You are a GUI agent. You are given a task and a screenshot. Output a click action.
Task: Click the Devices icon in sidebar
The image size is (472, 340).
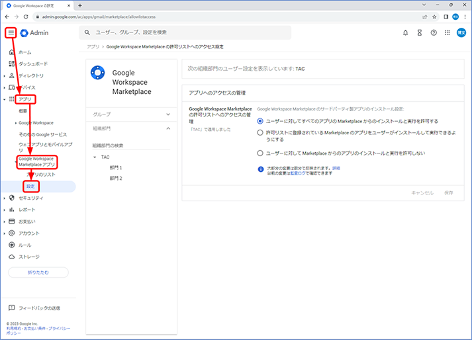pyautogui.click(x=12, y=87)
